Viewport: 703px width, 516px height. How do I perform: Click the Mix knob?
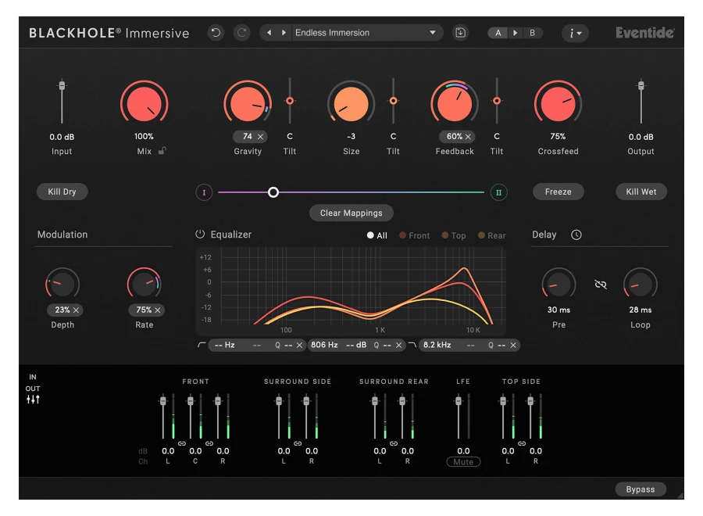144,103
